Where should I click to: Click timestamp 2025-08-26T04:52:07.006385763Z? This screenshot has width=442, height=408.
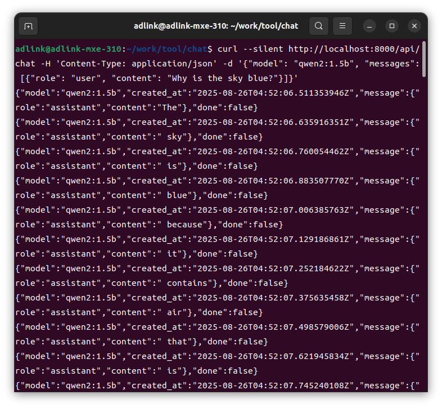pos(273,210)
